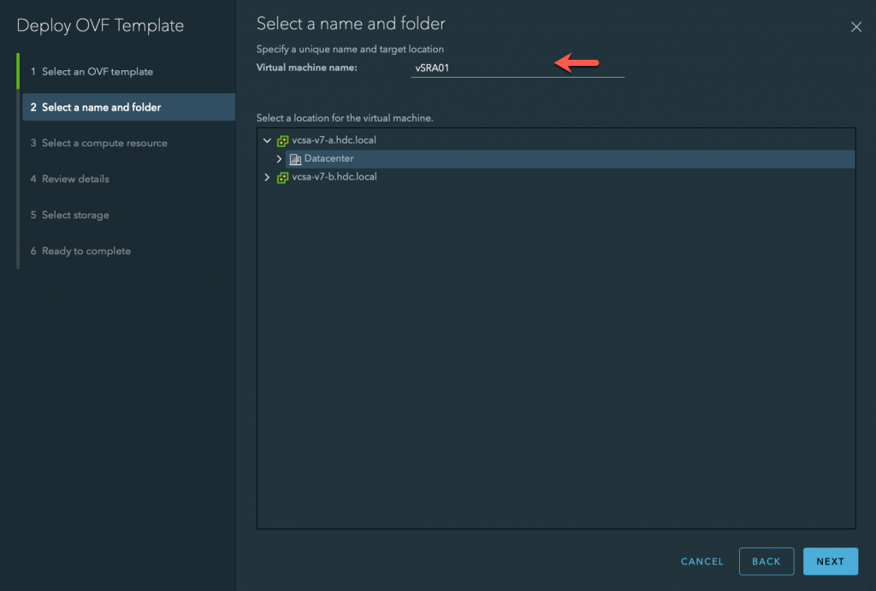
Task: Focus the Virtual machine name field
Action: click(518, 68)
